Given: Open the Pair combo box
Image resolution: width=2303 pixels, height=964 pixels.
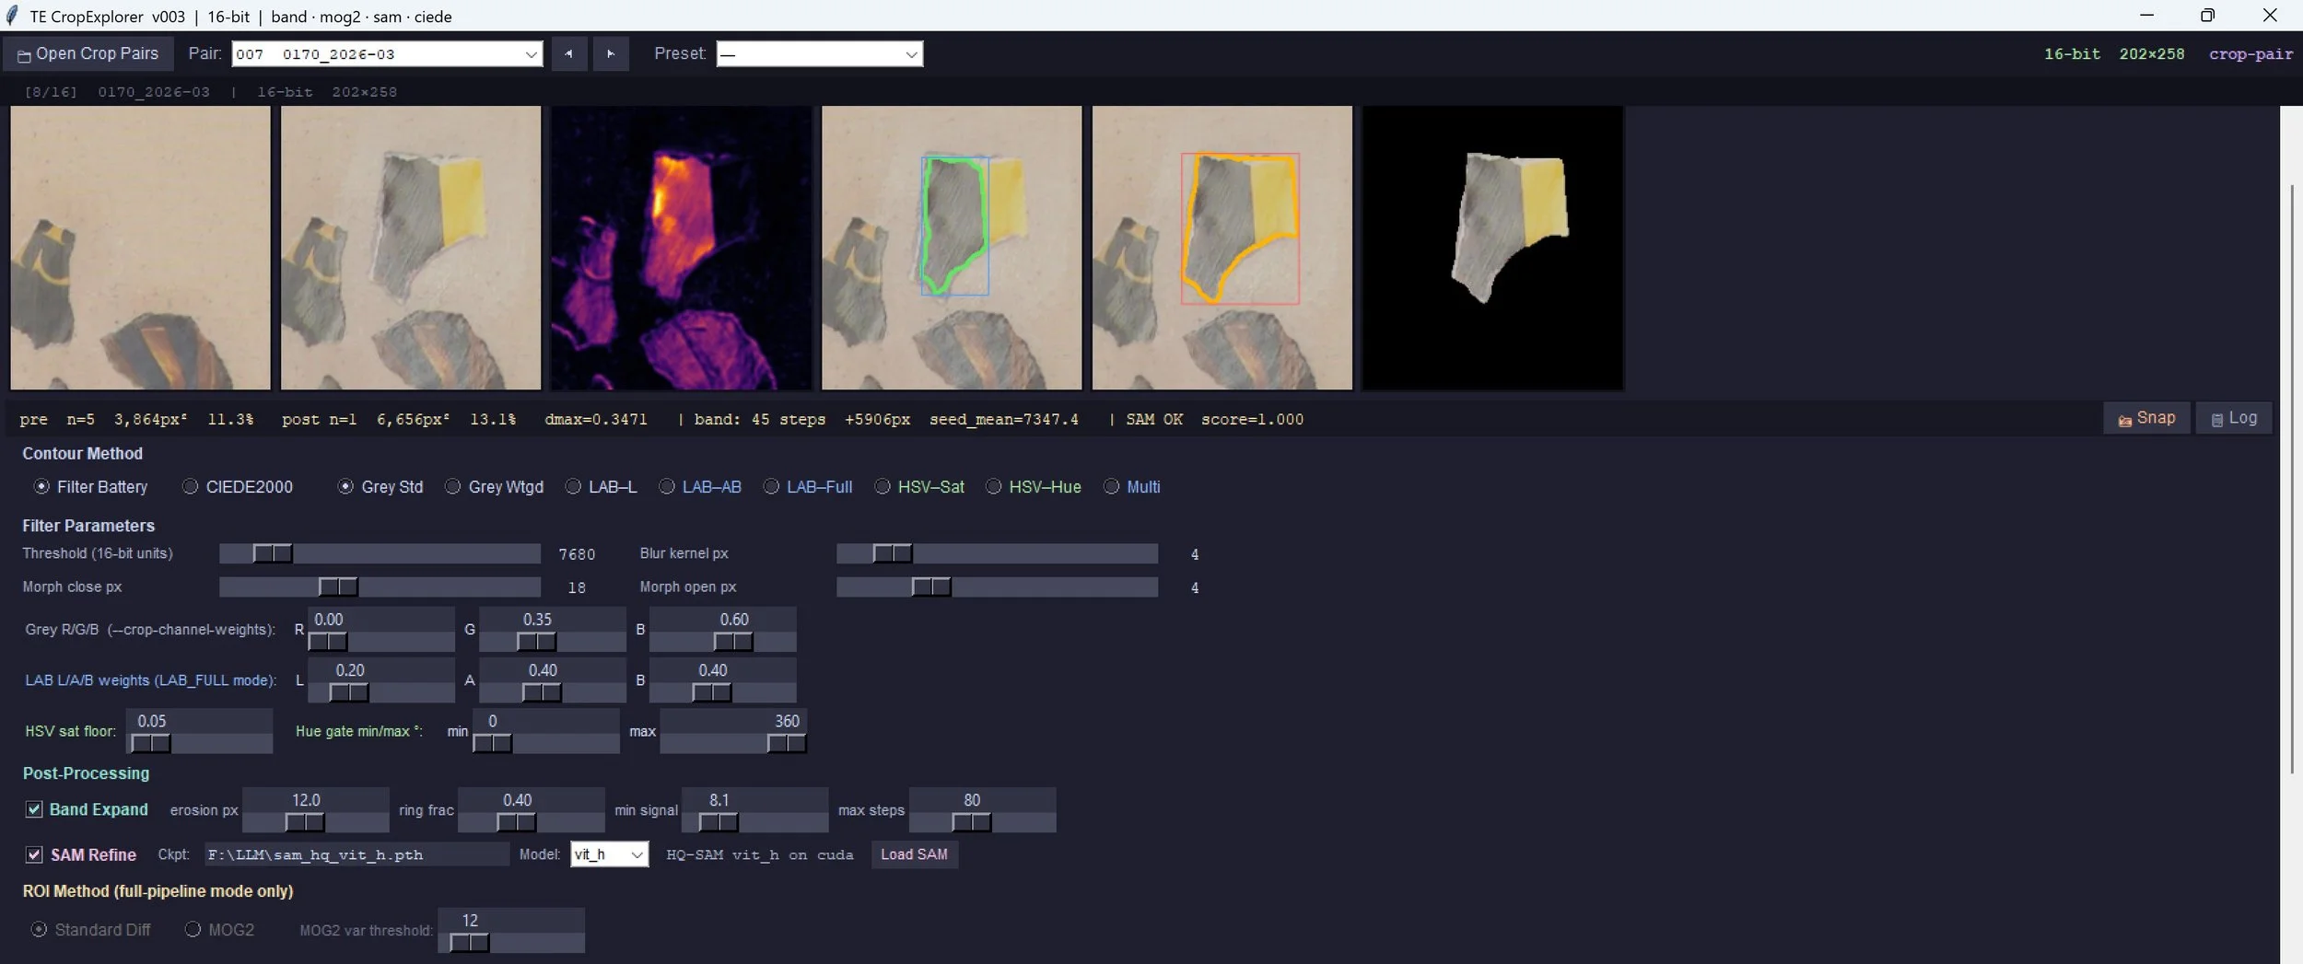Looking at the screenshot, I should [x=387, y=53].
